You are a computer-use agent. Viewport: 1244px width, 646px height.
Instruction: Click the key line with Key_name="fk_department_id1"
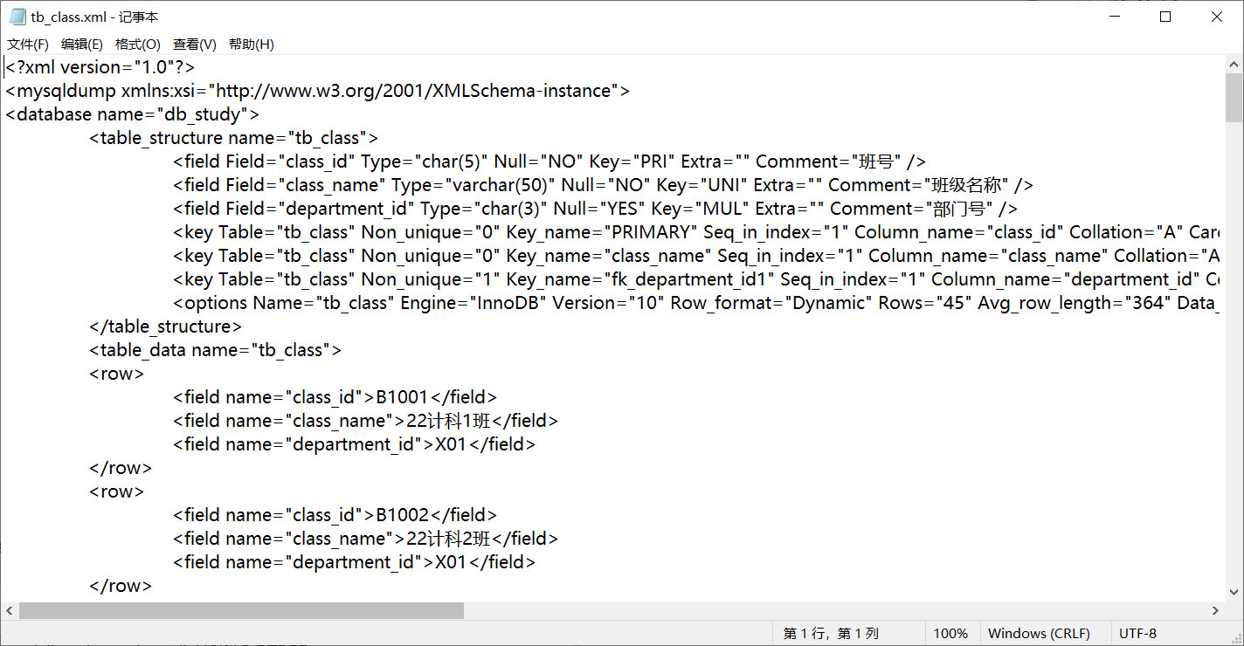point(697,279)
